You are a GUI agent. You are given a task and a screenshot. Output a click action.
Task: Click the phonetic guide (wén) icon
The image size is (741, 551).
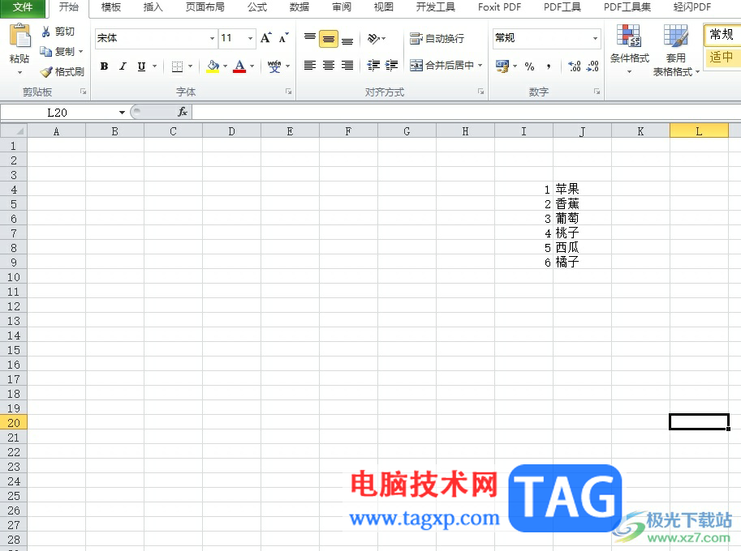click(274, 66)
